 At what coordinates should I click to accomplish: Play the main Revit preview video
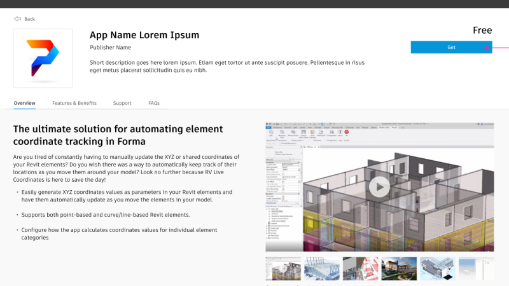[x=379, y=186]
